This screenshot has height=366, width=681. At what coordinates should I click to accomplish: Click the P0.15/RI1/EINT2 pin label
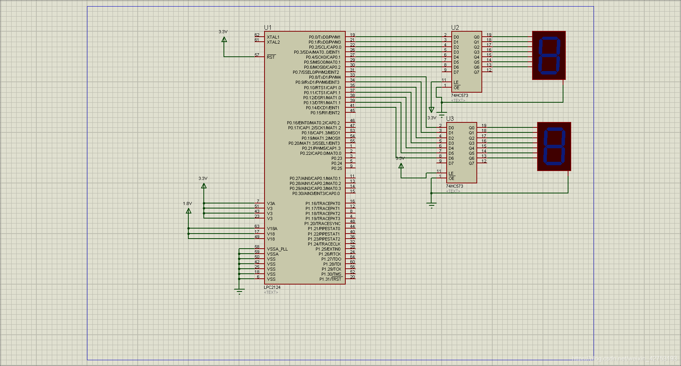pos(325,113)
